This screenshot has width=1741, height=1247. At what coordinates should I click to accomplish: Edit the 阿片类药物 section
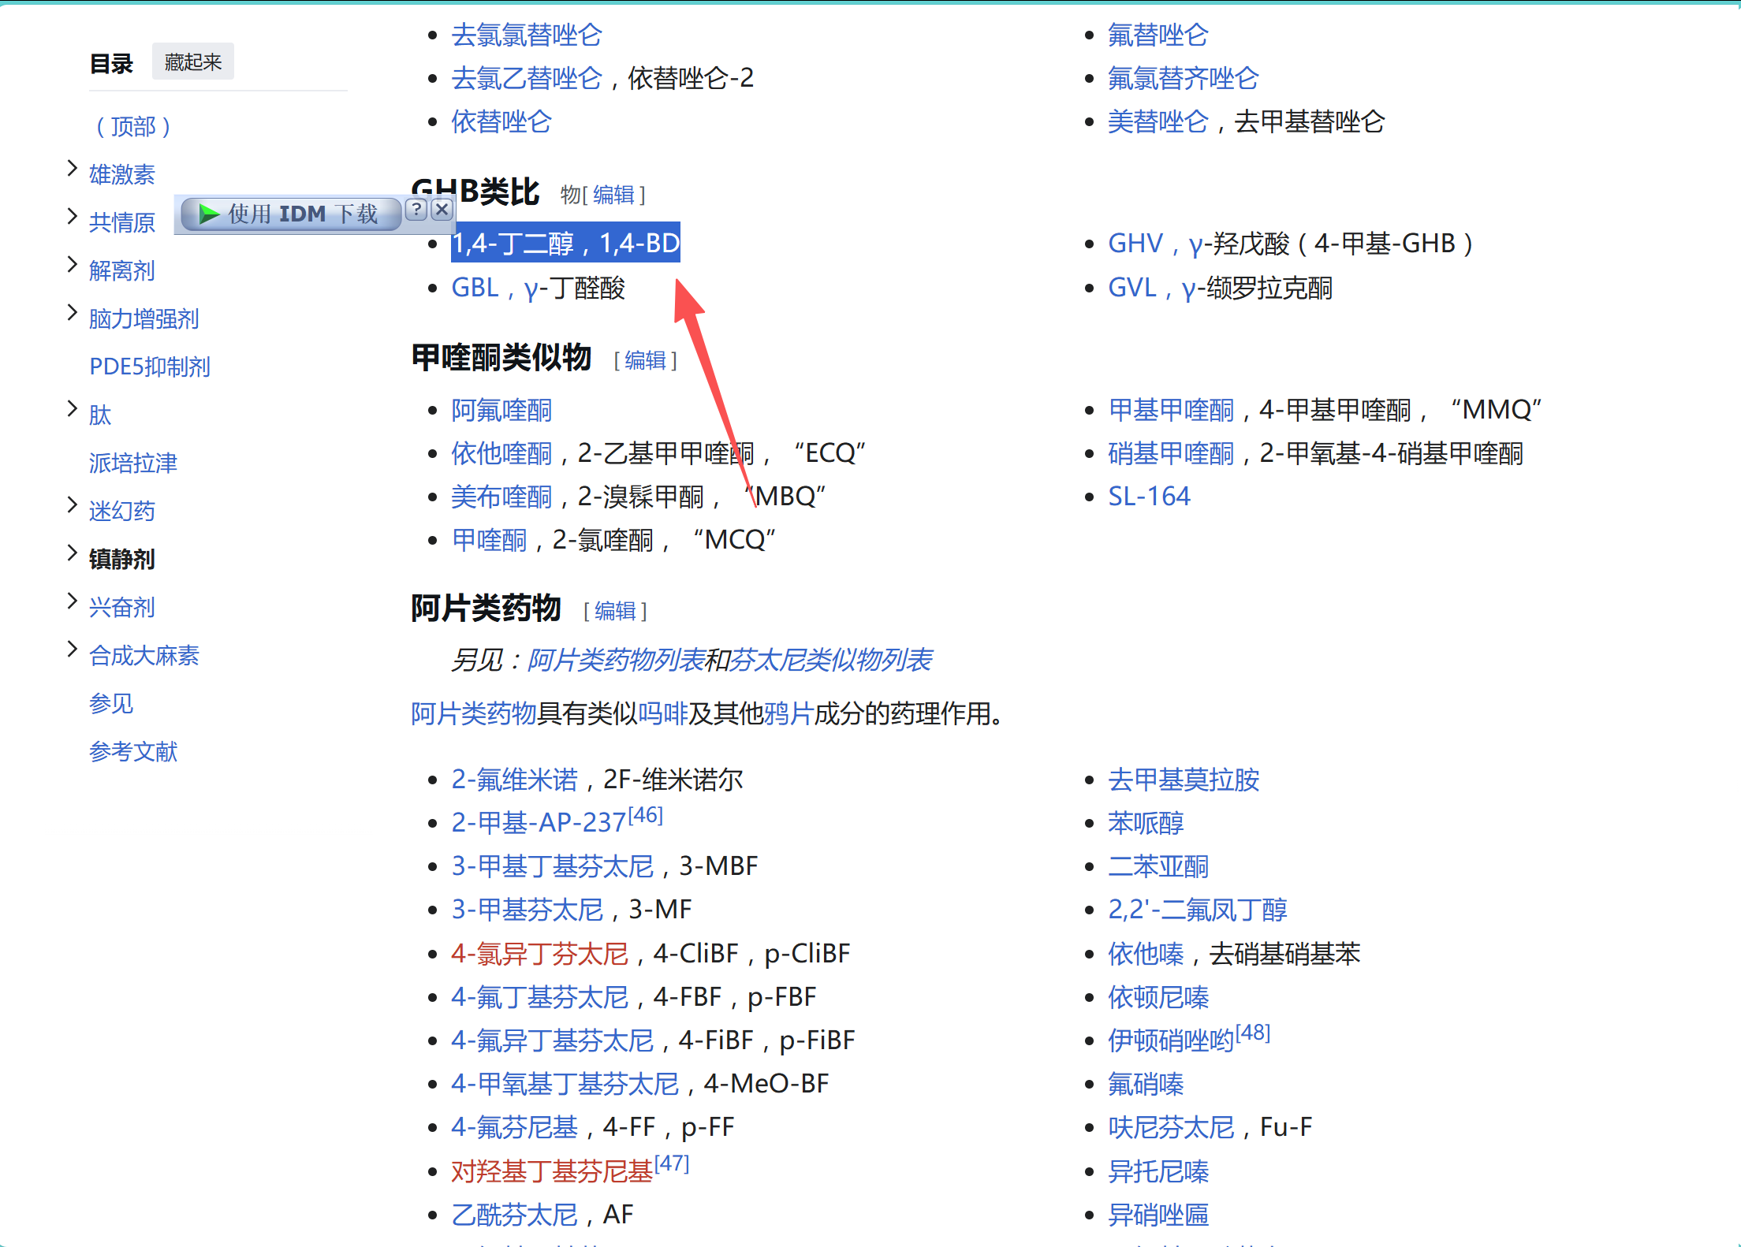point(615,611)
